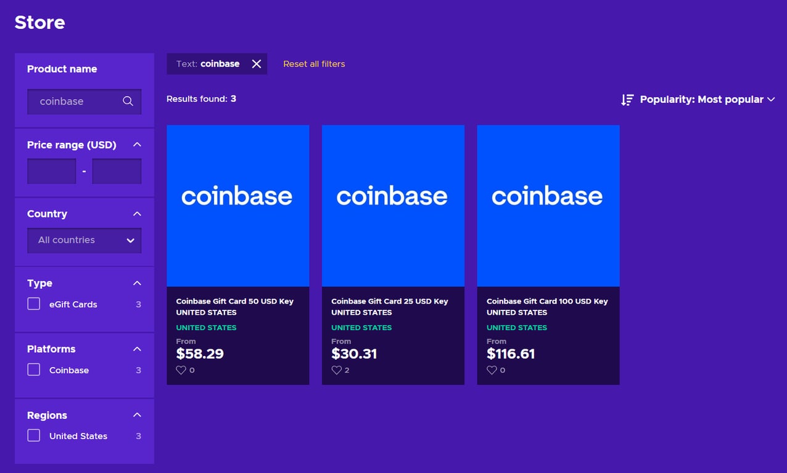Collapse the Regions filter section
Image resolution: width=787 pixels, height=473 pixels.
point(137,415)
